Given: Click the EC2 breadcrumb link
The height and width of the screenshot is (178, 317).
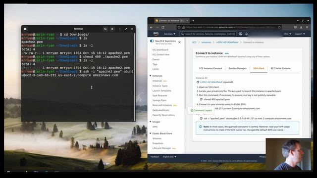Looking at the screenshot, I should click(x=194, y=43).
